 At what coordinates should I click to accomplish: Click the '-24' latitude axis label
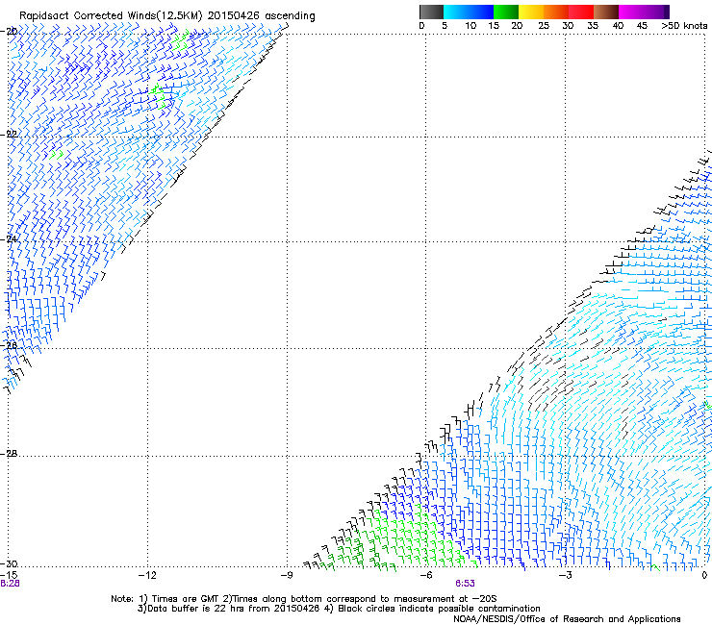pyautogui.click(x=9, y=239)
